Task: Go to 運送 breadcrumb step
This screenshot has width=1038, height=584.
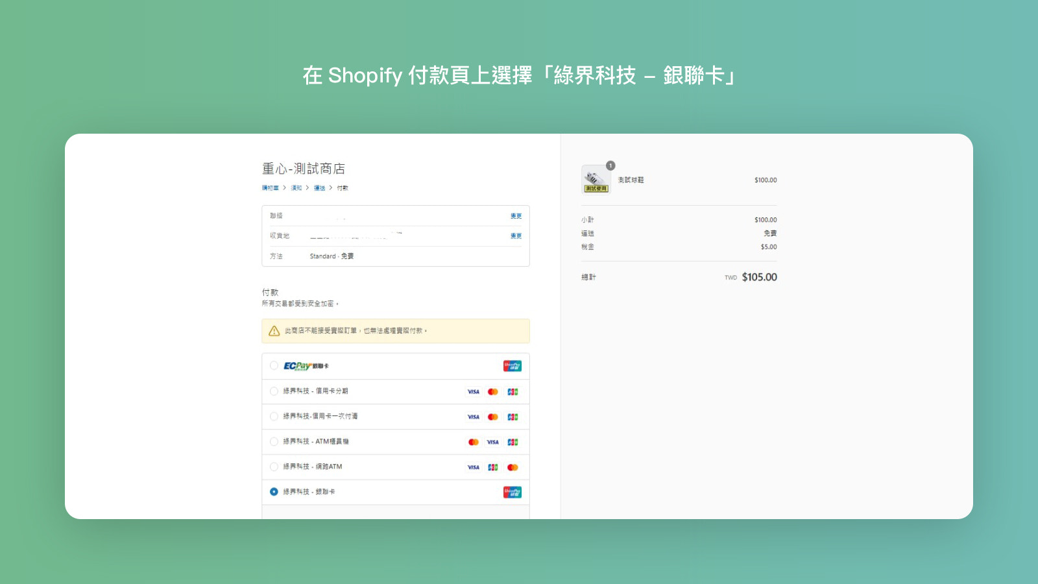Action: [x=320, y=188]
